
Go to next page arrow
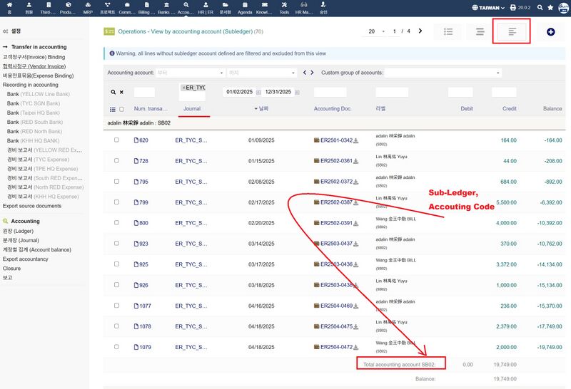tap(420, 31)
